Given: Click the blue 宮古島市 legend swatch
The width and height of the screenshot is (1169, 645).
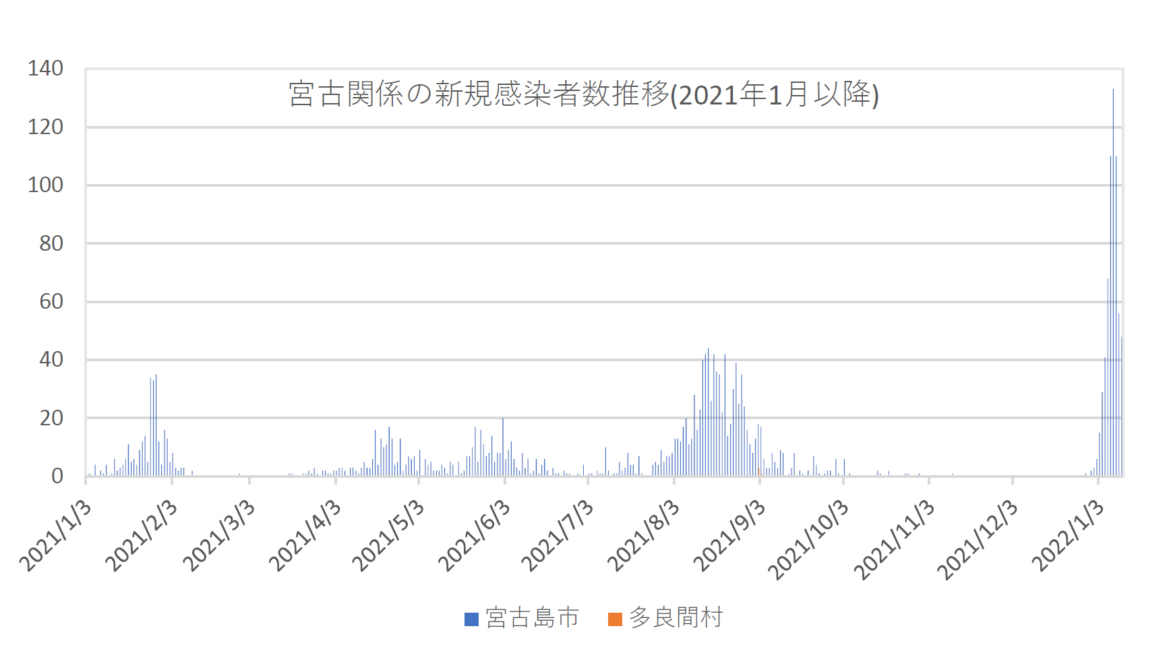Looking at the screenshot, I should pyautogui.click(x=471, y=619).
